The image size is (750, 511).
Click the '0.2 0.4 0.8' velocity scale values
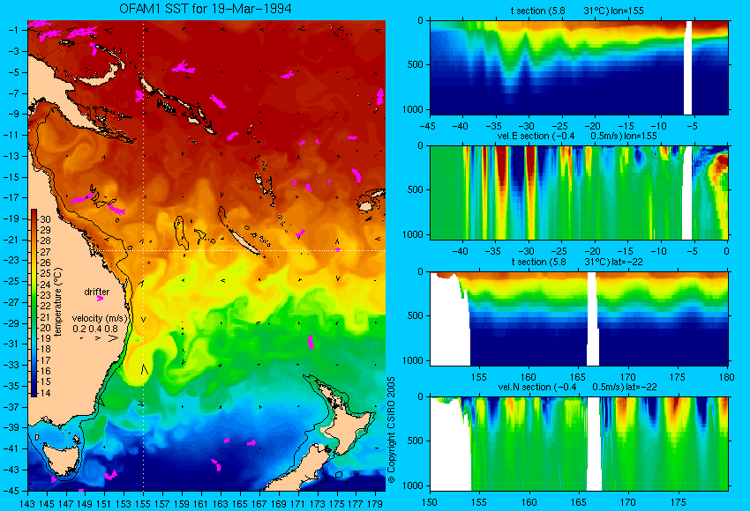click(95, 329)
